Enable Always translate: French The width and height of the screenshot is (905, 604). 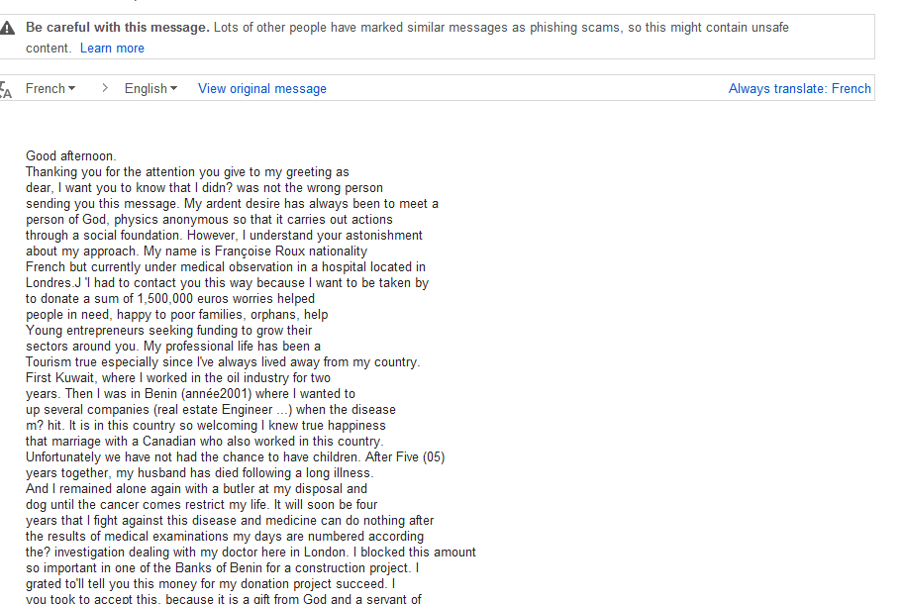[799, 88]
